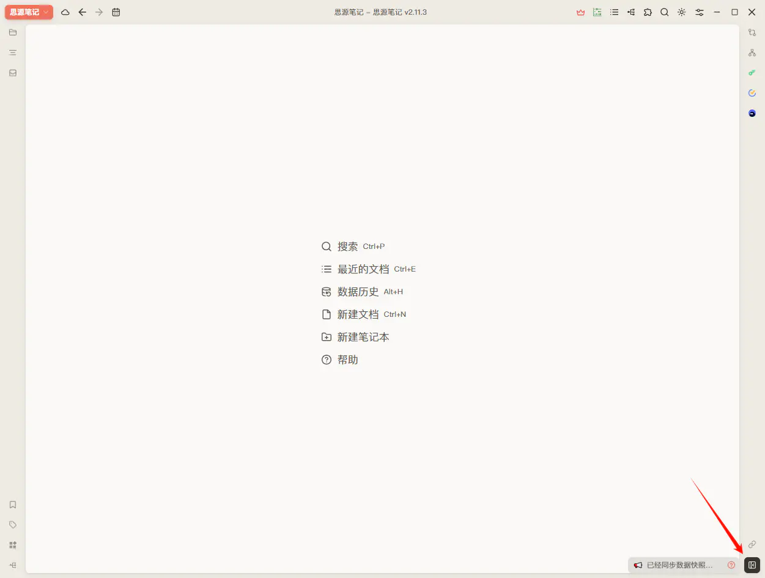Screen dimensions: 765x578
Task: Open the outline panel icon
Action: click(x=13, y=53)
